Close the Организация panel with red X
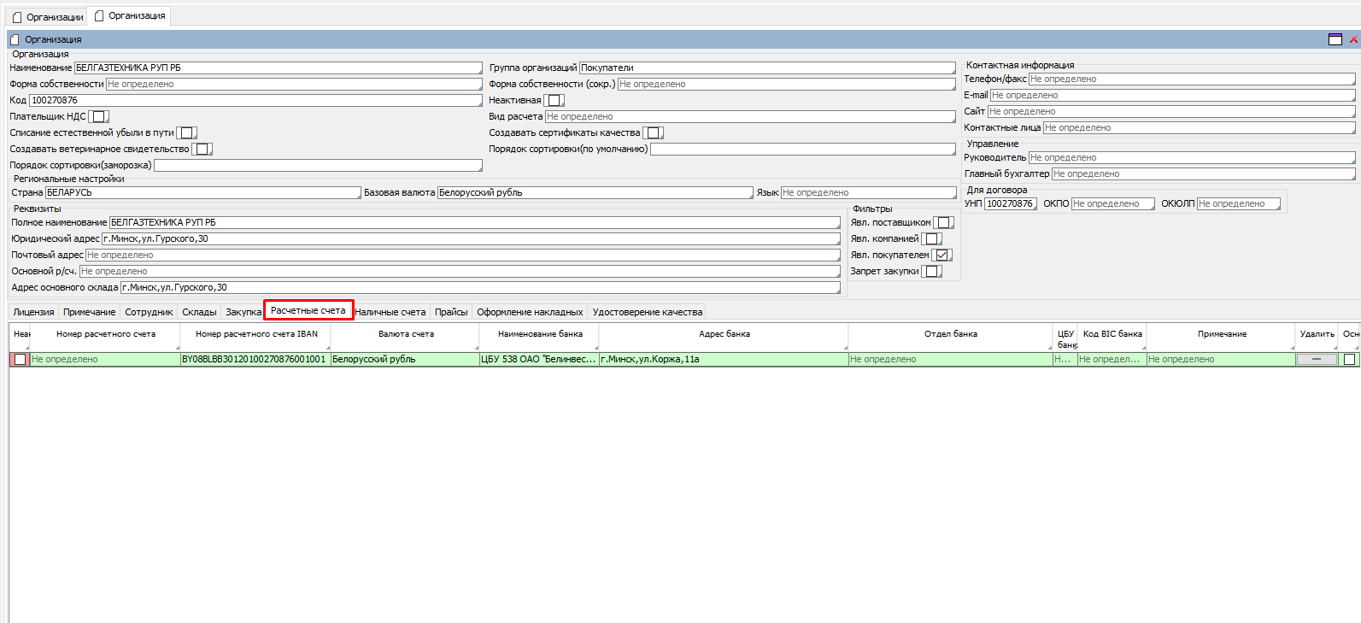This screenshot has height=623, width=1361. [x=1353, y=39]
